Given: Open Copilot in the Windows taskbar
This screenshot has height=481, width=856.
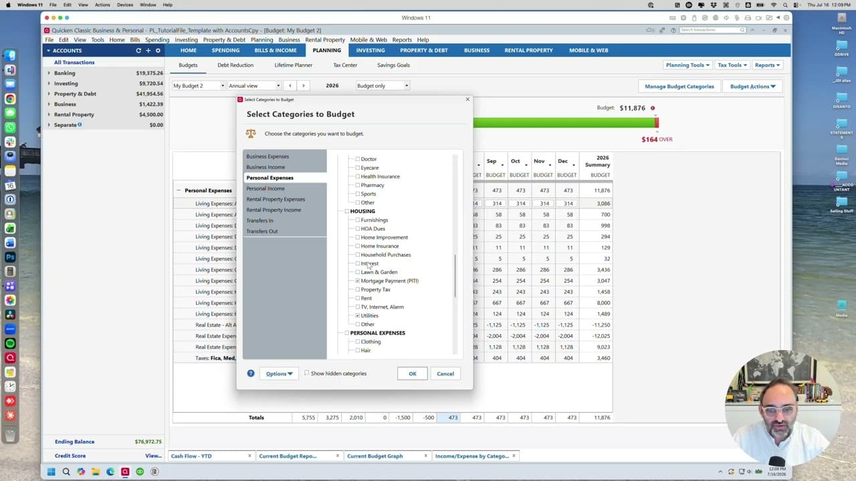Looking at the screenshot, I should tap(81, 472).
